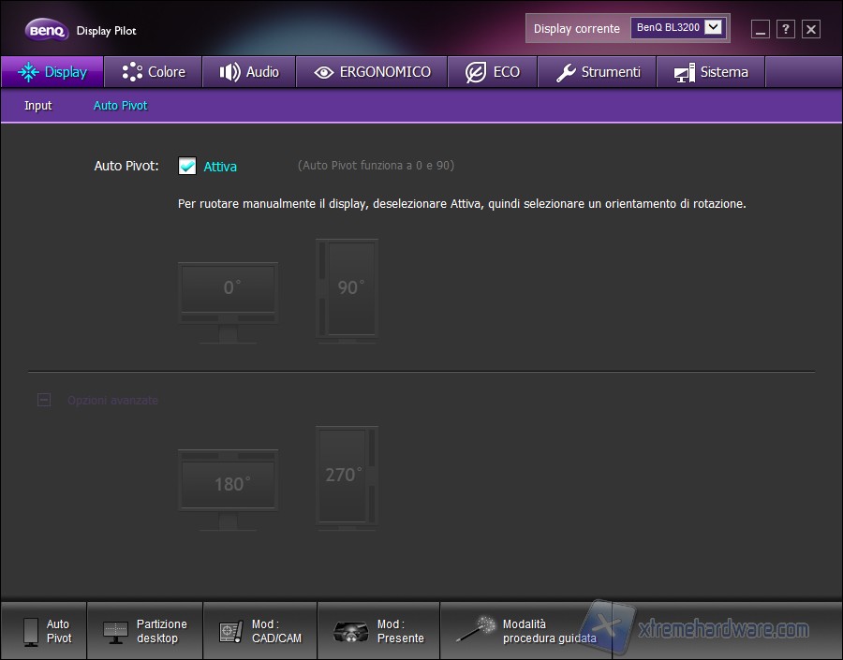843x660 pixels.
Task: Select the ECO leaf tab
Action: [493, 72]
